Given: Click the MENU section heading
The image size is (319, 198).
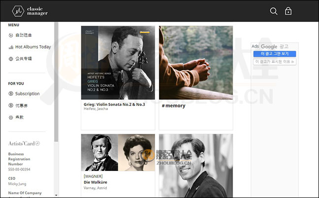Looking at the screenshot, I should [x=14, y=25].
